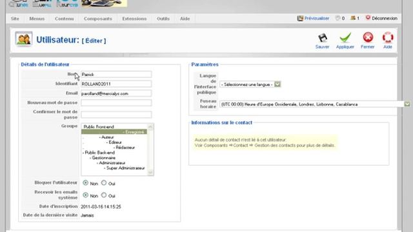The image size is (413, 232).
Task: Select Non for Recevoir les emails système
Action: (85, 195)
